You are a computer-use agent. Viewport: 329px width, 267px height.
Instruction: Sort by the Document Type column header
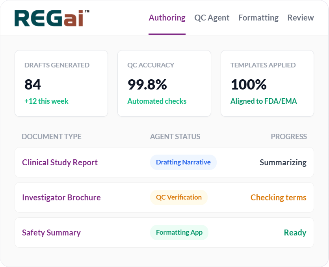click(x=51, y=136)
